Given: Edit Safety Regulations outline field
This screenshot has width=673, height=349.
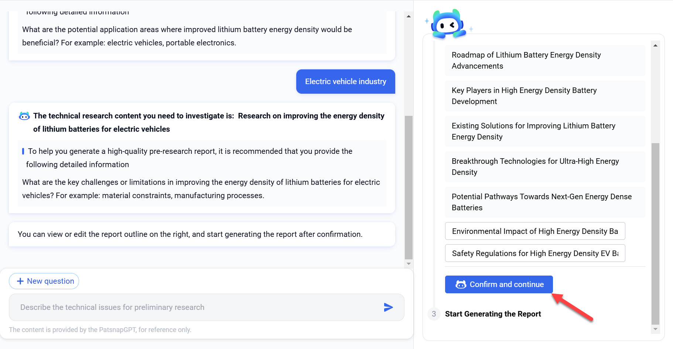Looking at the screenshot, I should 535,253.
